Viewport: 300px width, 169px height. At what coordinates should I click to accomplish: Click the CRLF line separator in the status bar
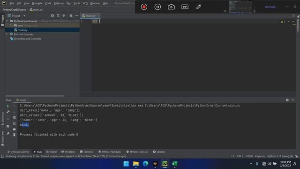(240, 156)
